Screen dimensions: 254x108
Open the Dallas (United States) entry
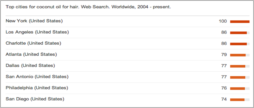pos(30,65)
